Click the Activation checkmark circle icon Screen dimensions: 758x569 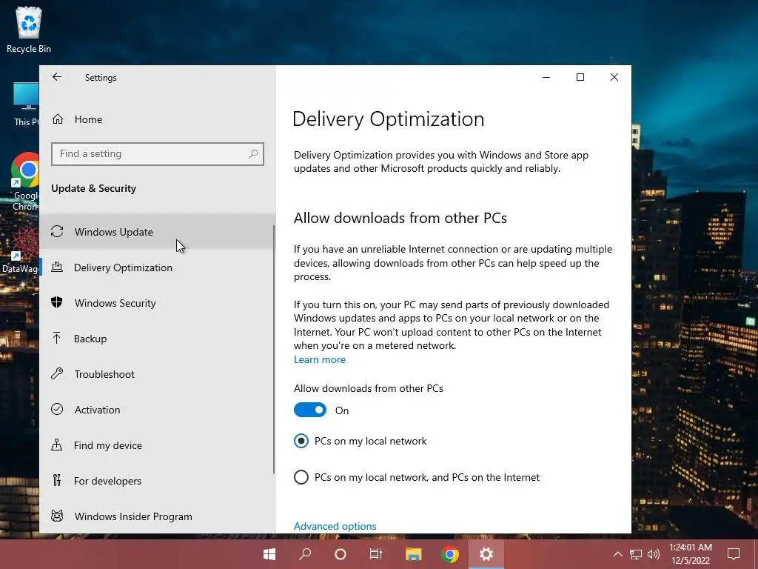[57, 409]
